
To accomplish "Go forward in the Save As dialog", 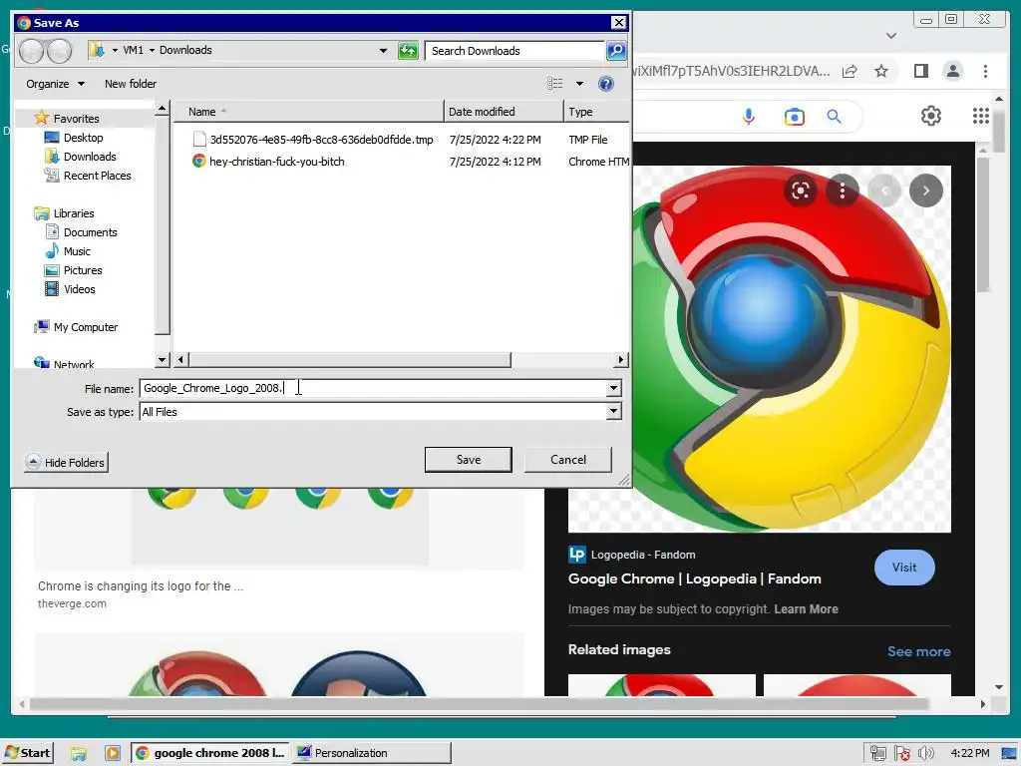I will [x=59, y=51].
